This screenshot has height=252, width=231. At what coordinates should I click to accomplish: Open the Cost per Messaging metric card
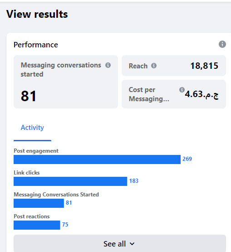[174, 94]
